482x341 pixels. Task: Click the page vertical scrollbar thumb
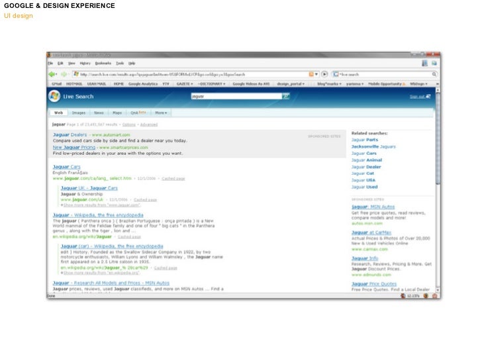tap(438, 138)
